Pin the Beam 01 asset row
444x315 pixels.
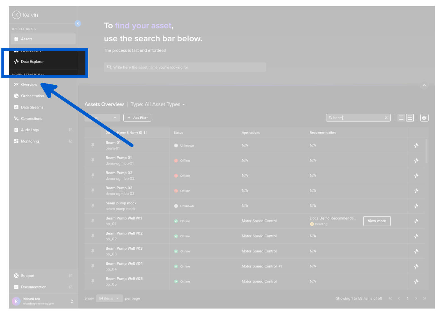93,145
